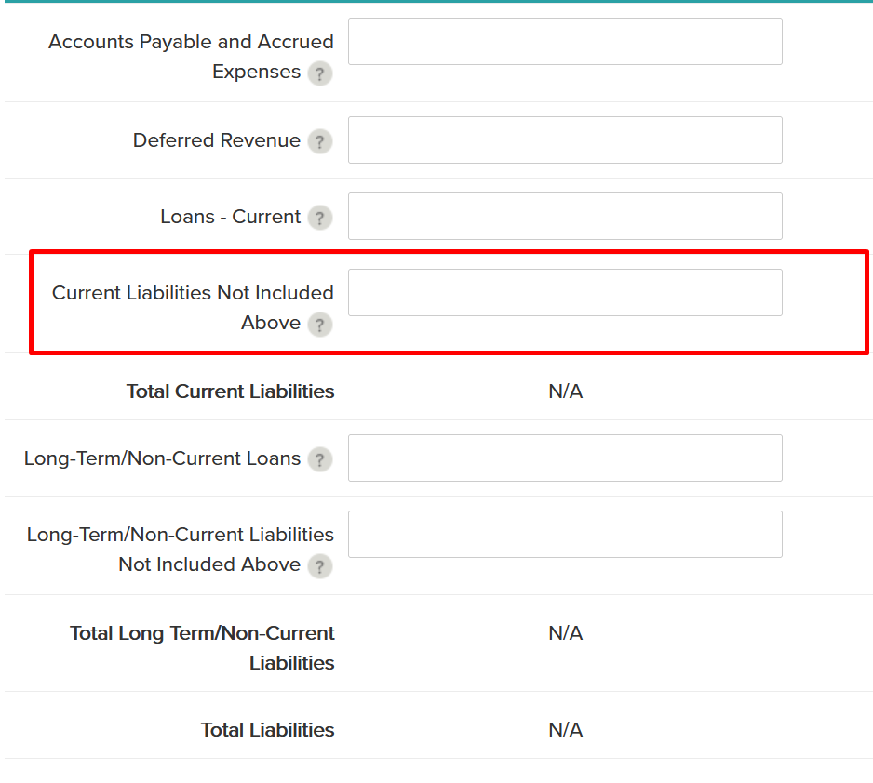Image resolution: width=873 pixels, height=783 pixels.
Task: Click the Total Long Term/Non-Current Liabilities label
Action: point(202,648)
